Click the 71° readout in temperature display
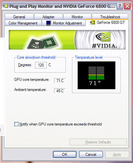 95,83
